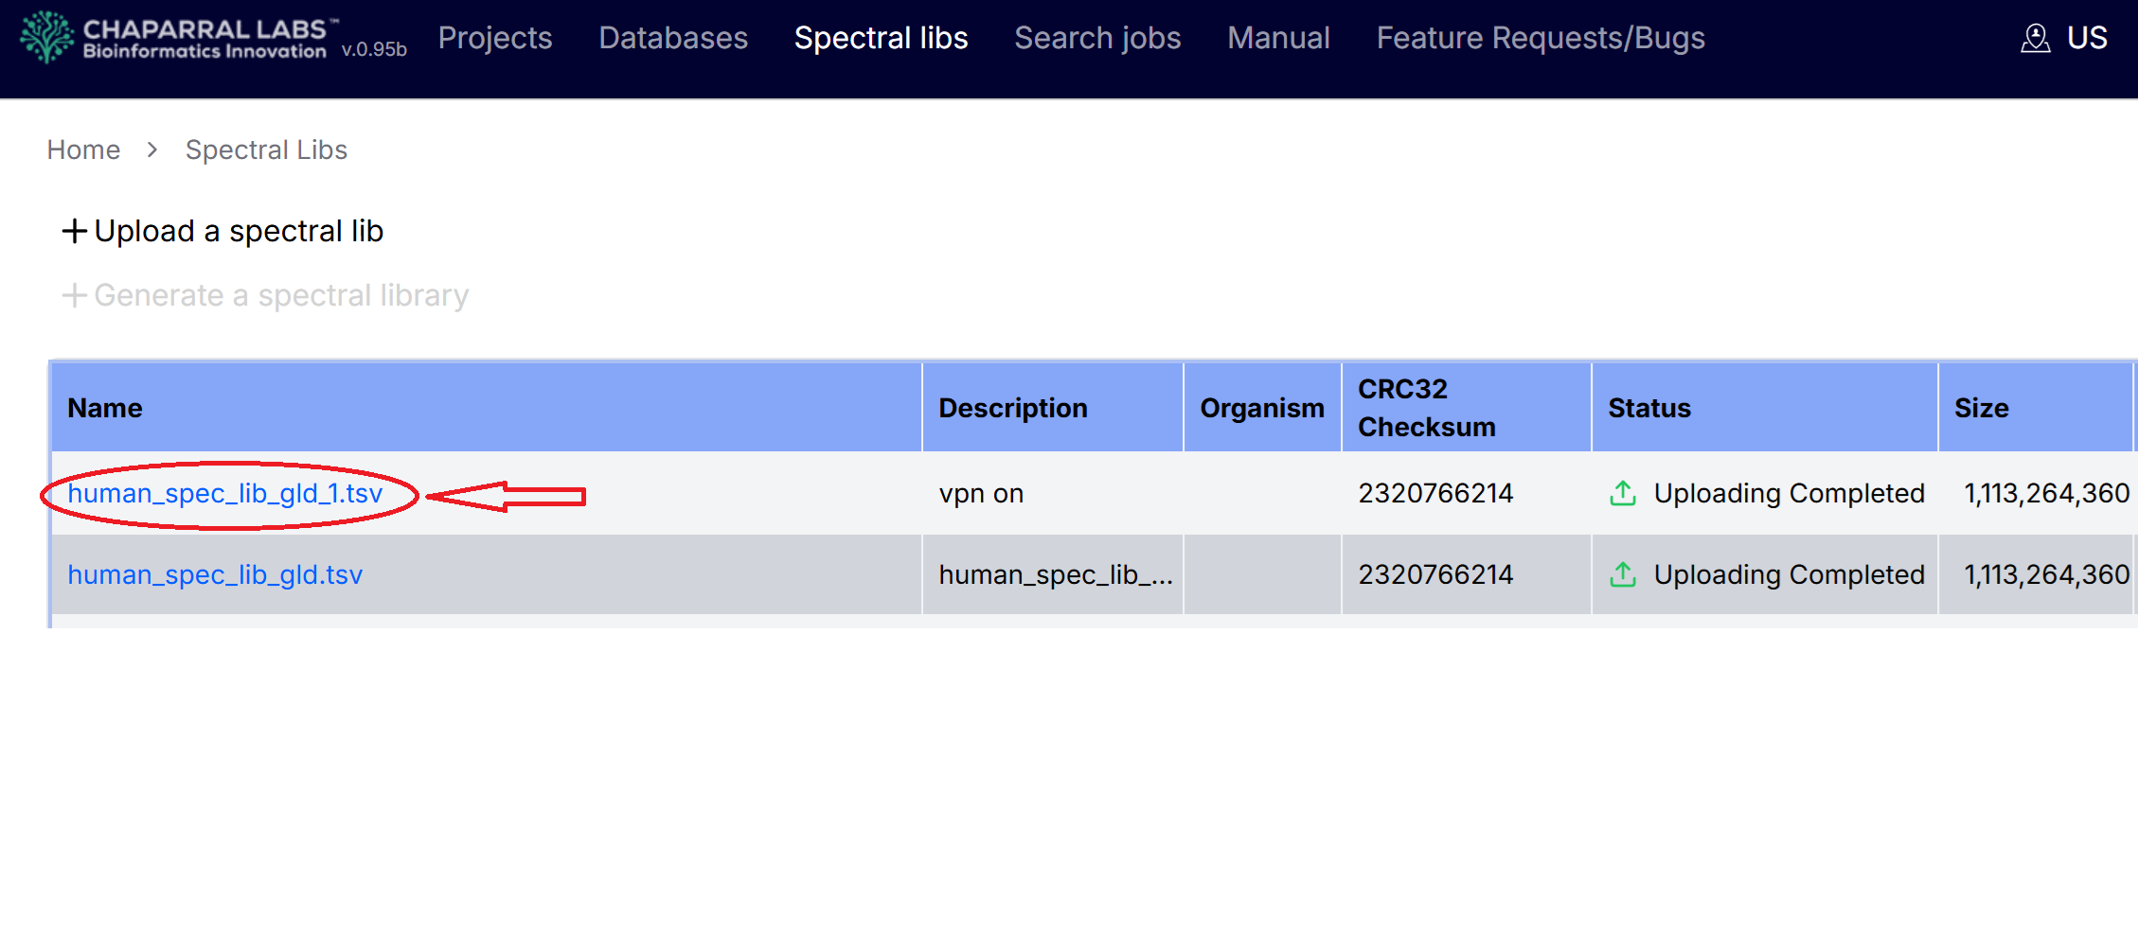Open the Projects menu item
The width and height of the screenshot is (2138, 933).
(494, 38)
